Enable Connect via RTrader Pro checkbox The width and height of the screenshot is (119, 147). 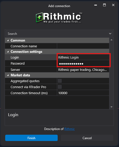click(x=60, y=87)
